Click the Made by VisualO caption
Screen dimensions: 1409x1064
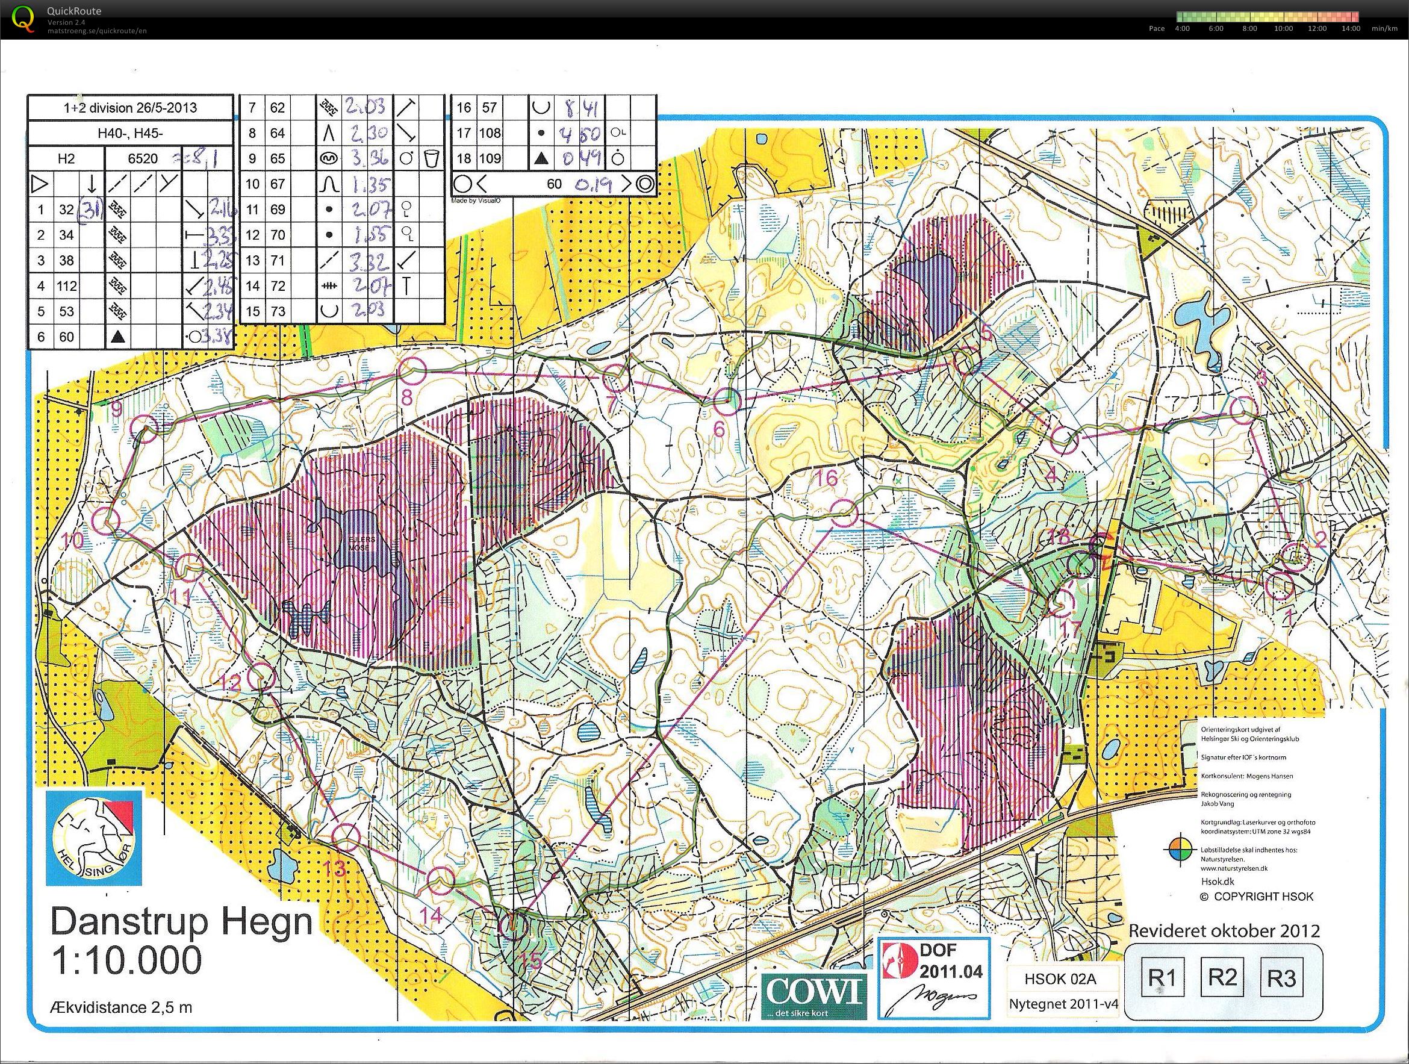(x=476, y=201)
